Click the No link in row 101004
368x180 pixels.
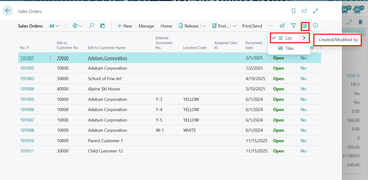click(x=303, y=89)
